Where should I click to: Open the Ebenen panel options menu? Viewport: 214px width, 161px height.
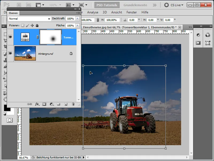click(x=78, y=13)
